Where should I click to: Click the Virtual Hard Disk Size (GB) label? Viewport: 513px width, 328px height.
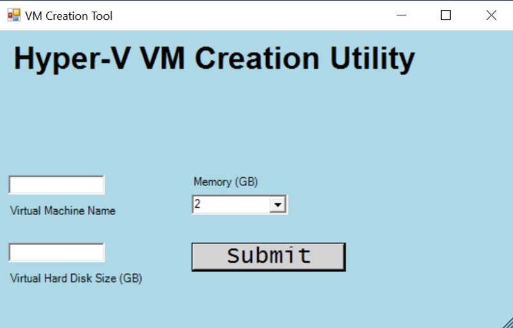click(x=76, y=279)
